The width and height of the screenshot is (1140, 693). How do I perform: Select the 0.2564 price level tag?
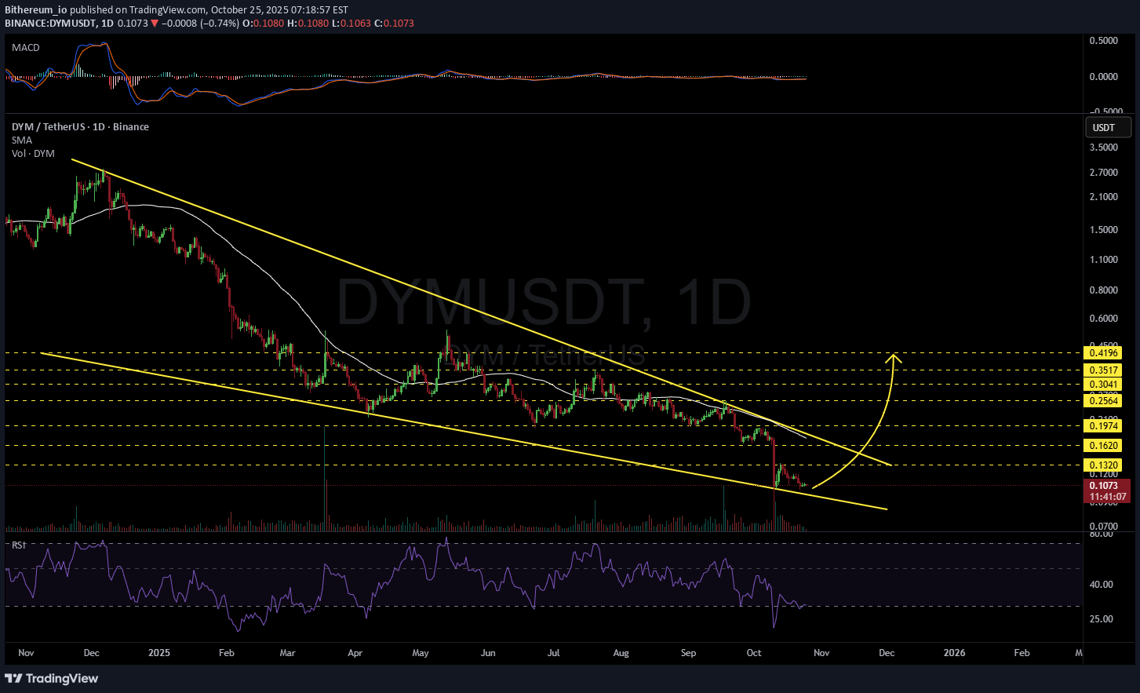pos(1102,401)
